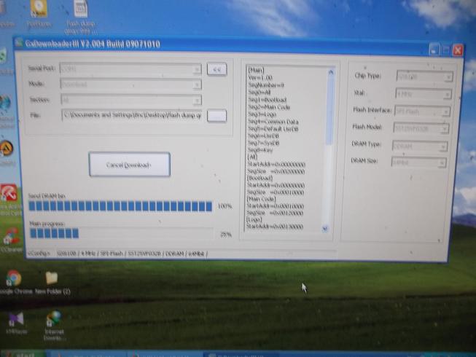Click the CCleaner desktop icon
Screen dimensions: 476x357
click(x=10, y=236)
